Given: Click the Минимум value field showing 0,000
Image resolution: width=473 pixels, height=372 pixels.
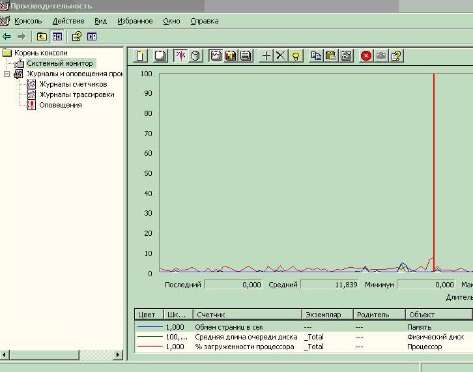Looking at the screenshot, I should pyautogui.click(x=426, y=285).
